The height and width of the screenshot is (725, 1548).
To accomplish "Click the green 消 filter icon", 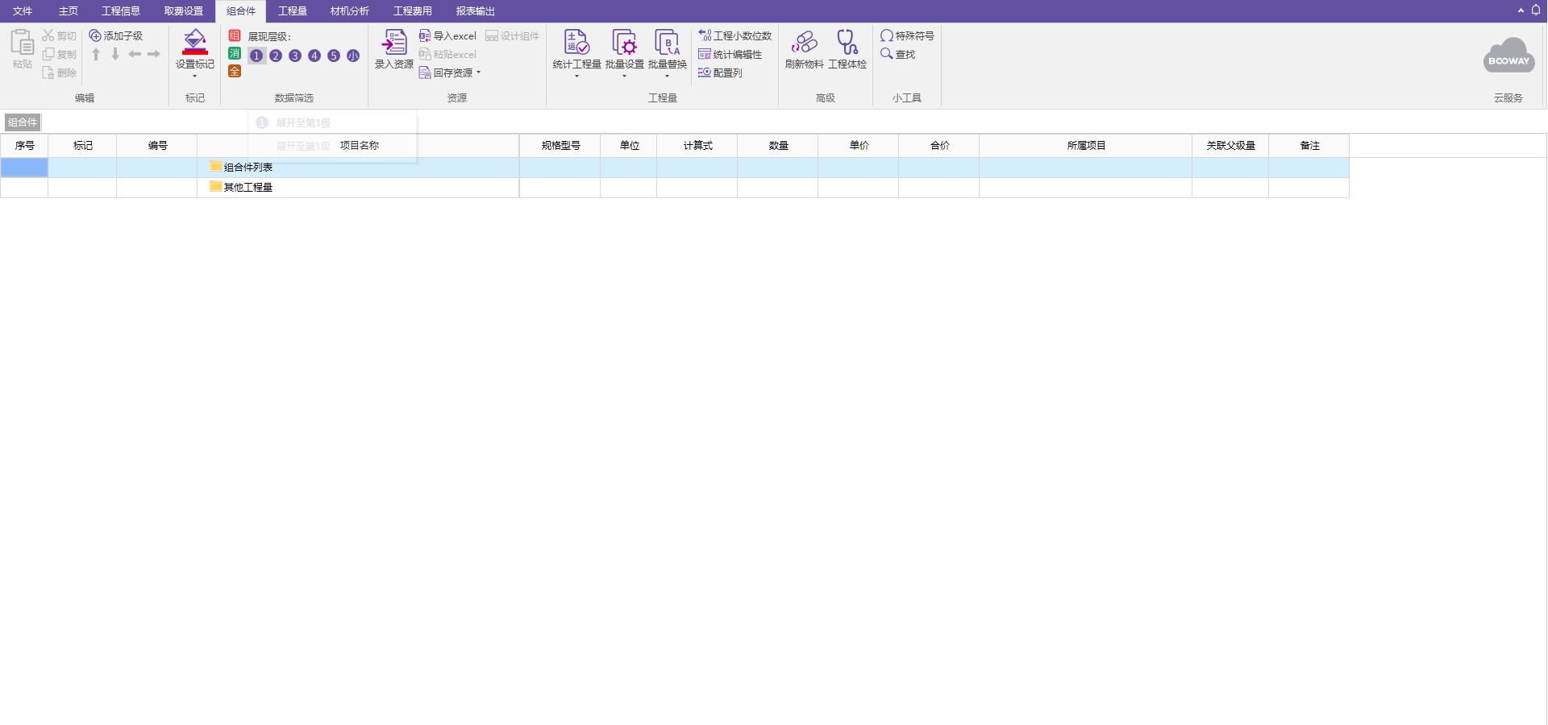I will tap(235, 53).
